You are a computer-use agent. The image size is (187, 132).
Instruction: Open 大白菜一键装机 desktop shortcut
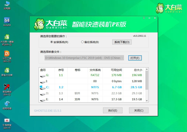(7, 40)
